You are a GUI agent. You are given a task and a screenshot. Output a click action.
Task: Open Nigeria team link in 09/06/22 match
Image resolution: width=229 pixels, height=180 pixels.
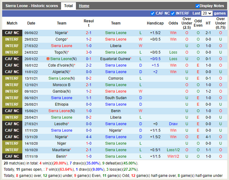pos(61,33)
